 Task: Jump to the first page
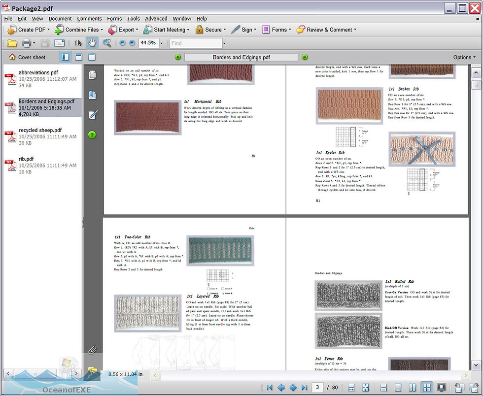tap(270, 387)
